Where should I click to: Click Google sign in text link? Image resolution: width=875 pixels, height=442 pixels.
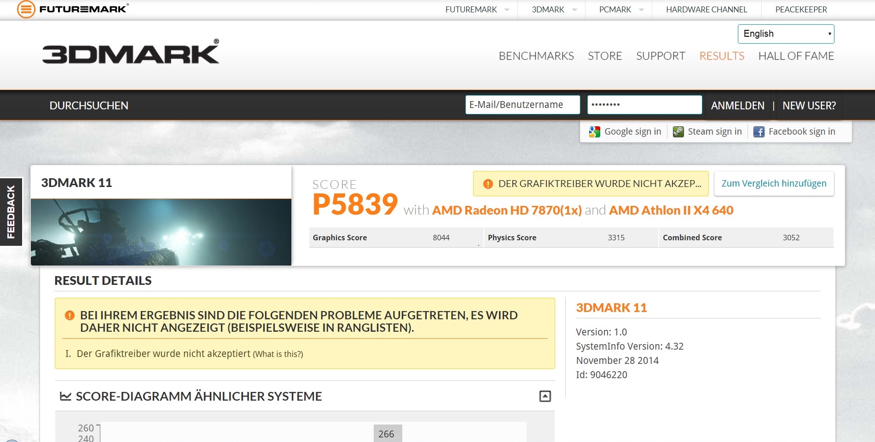632,132
